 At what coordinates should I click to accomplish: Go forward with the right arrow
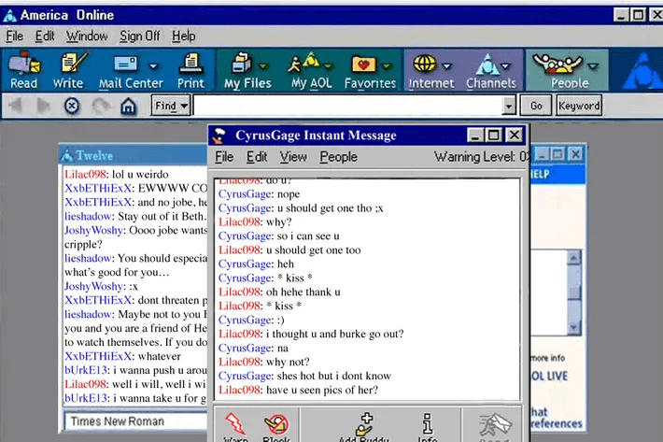click(x=44, y=106)
